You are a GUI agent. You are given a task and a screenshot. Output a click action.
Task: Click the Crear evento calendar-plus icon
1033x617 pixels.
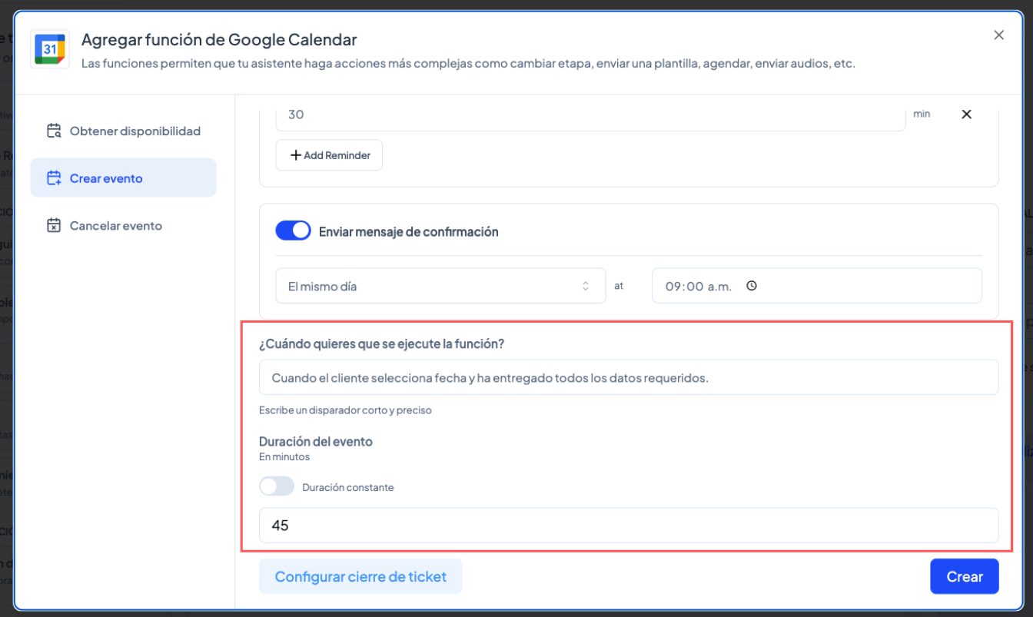[54, 178]
